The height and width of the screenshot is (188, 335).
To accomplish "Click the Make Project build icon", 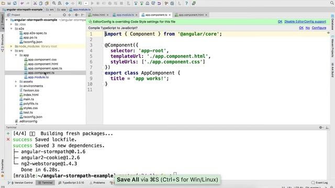I will coord(80,4).
